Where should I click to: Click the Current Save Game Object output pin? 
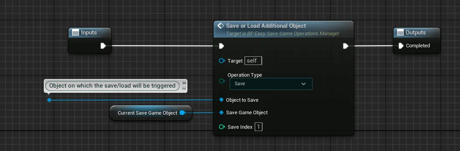[x=182, y=113]
